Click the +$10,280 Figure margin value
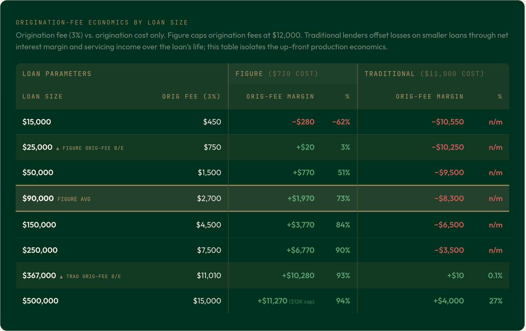526x331 pixels. [298, 275]
